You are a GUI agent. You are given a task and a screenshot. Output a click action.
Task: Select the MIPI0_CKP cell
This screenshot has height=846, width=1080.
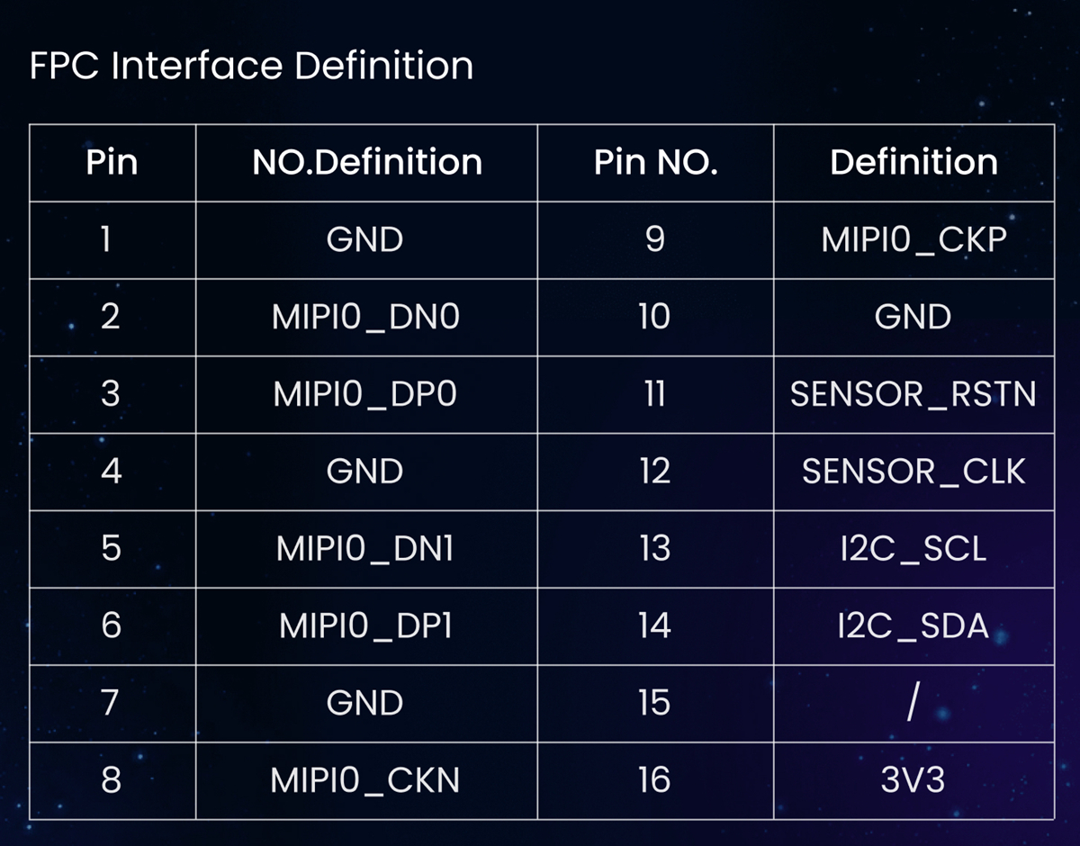pyautogui.click(x=913, y=240)
